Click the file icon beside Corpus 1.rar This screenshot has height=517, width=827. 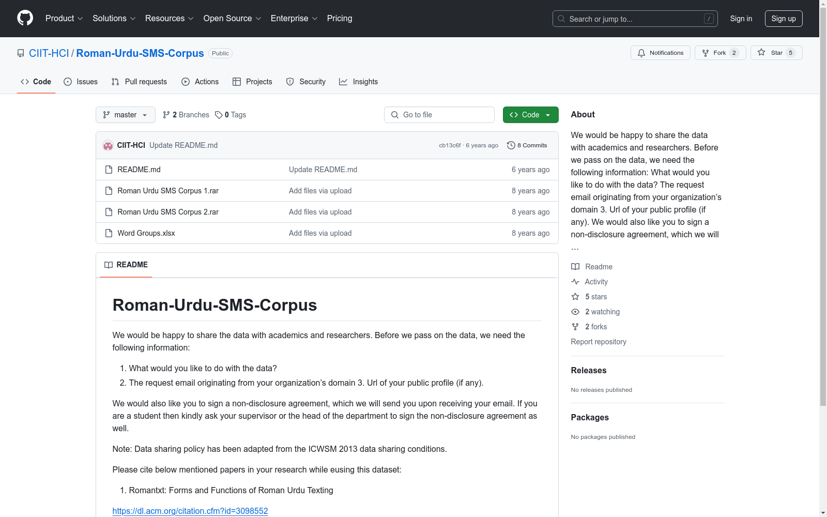(x=109, y=191)
